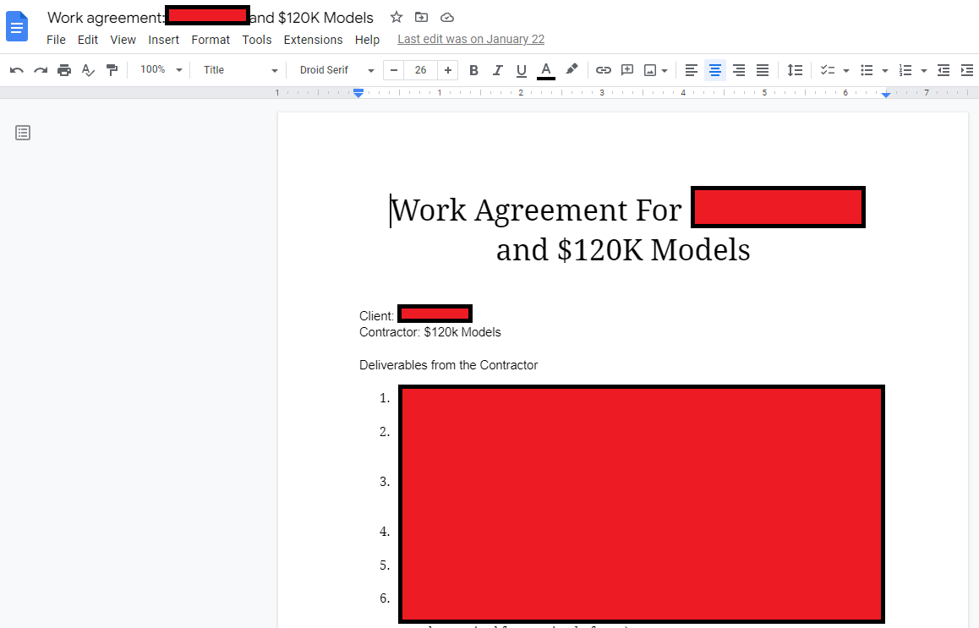Click the checklist icon
Viewport: 979px width, 628px height.
(828, 70)
